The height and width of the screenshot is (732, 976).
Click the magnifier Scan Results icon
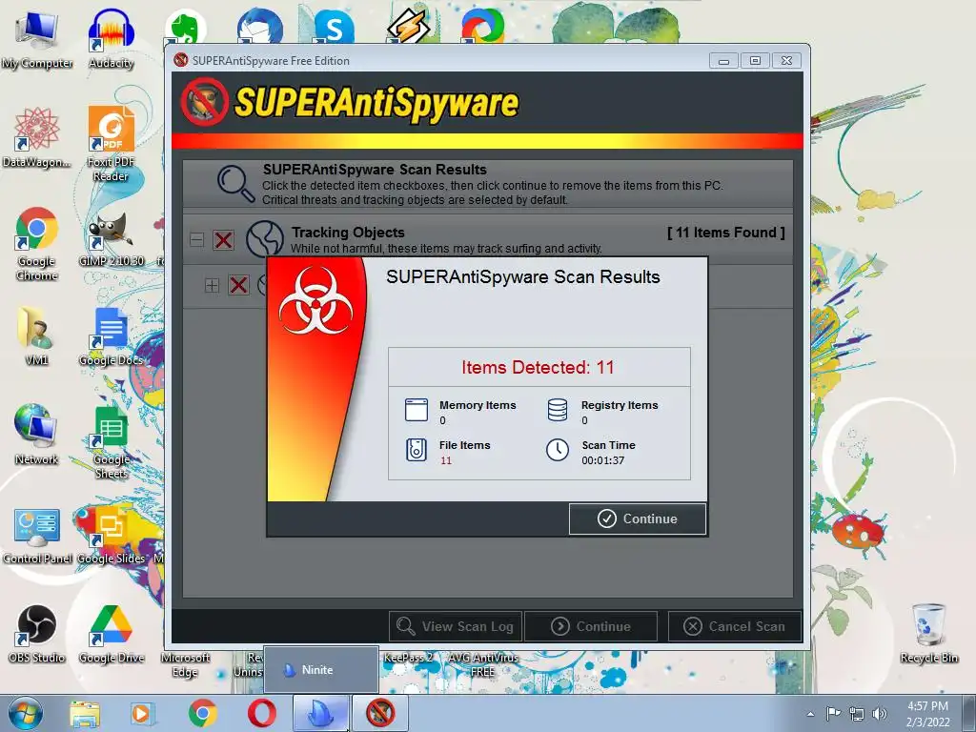click(x=235, y=184)
